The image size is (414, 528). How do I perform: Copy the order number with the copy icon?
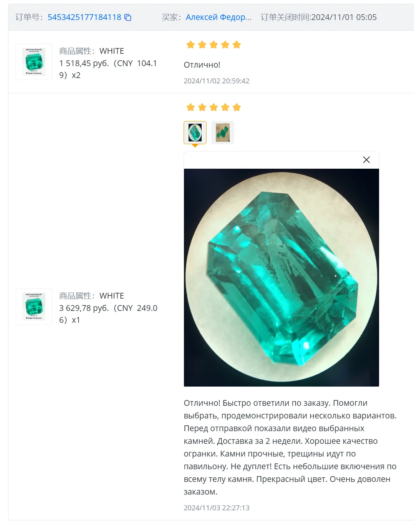128,17
